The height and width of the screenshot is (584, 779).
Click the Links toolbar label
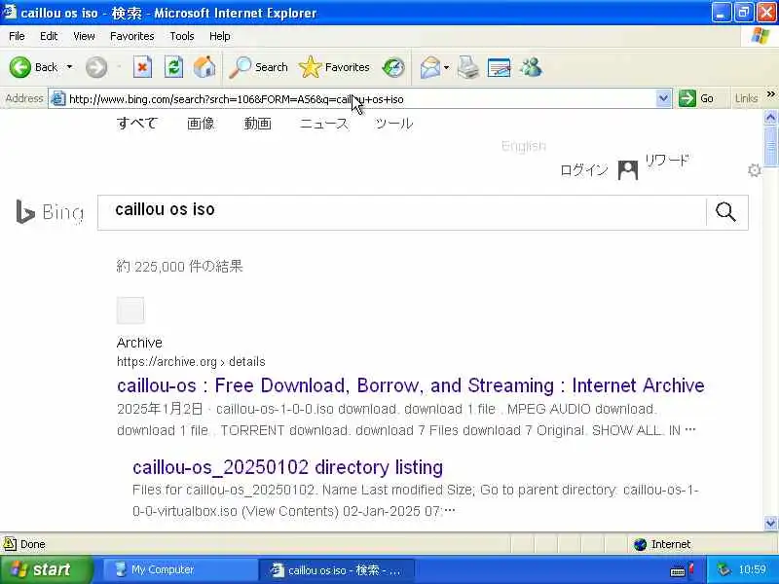[x=746, y=98]
